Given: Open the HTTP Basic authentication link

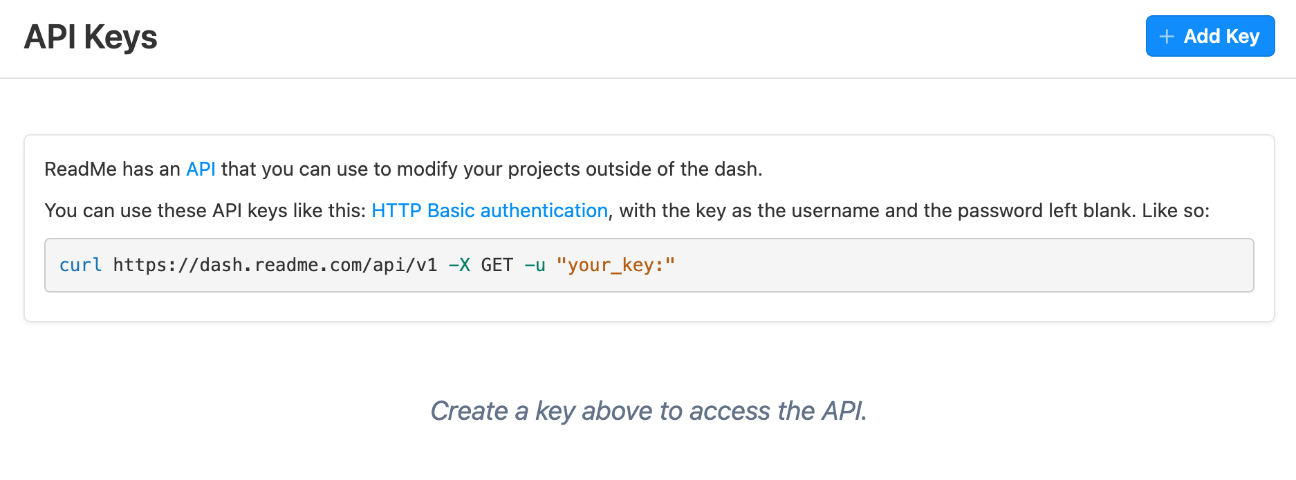Looking at the screenshot, I should [489, 211].
